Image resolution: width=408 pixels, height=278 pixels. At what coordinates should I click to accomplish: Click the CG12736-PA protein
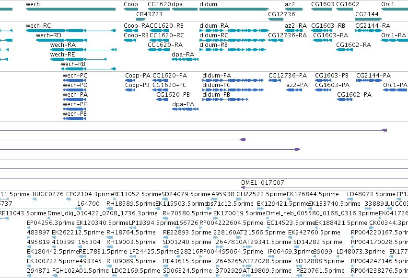(x=275, y=80)
